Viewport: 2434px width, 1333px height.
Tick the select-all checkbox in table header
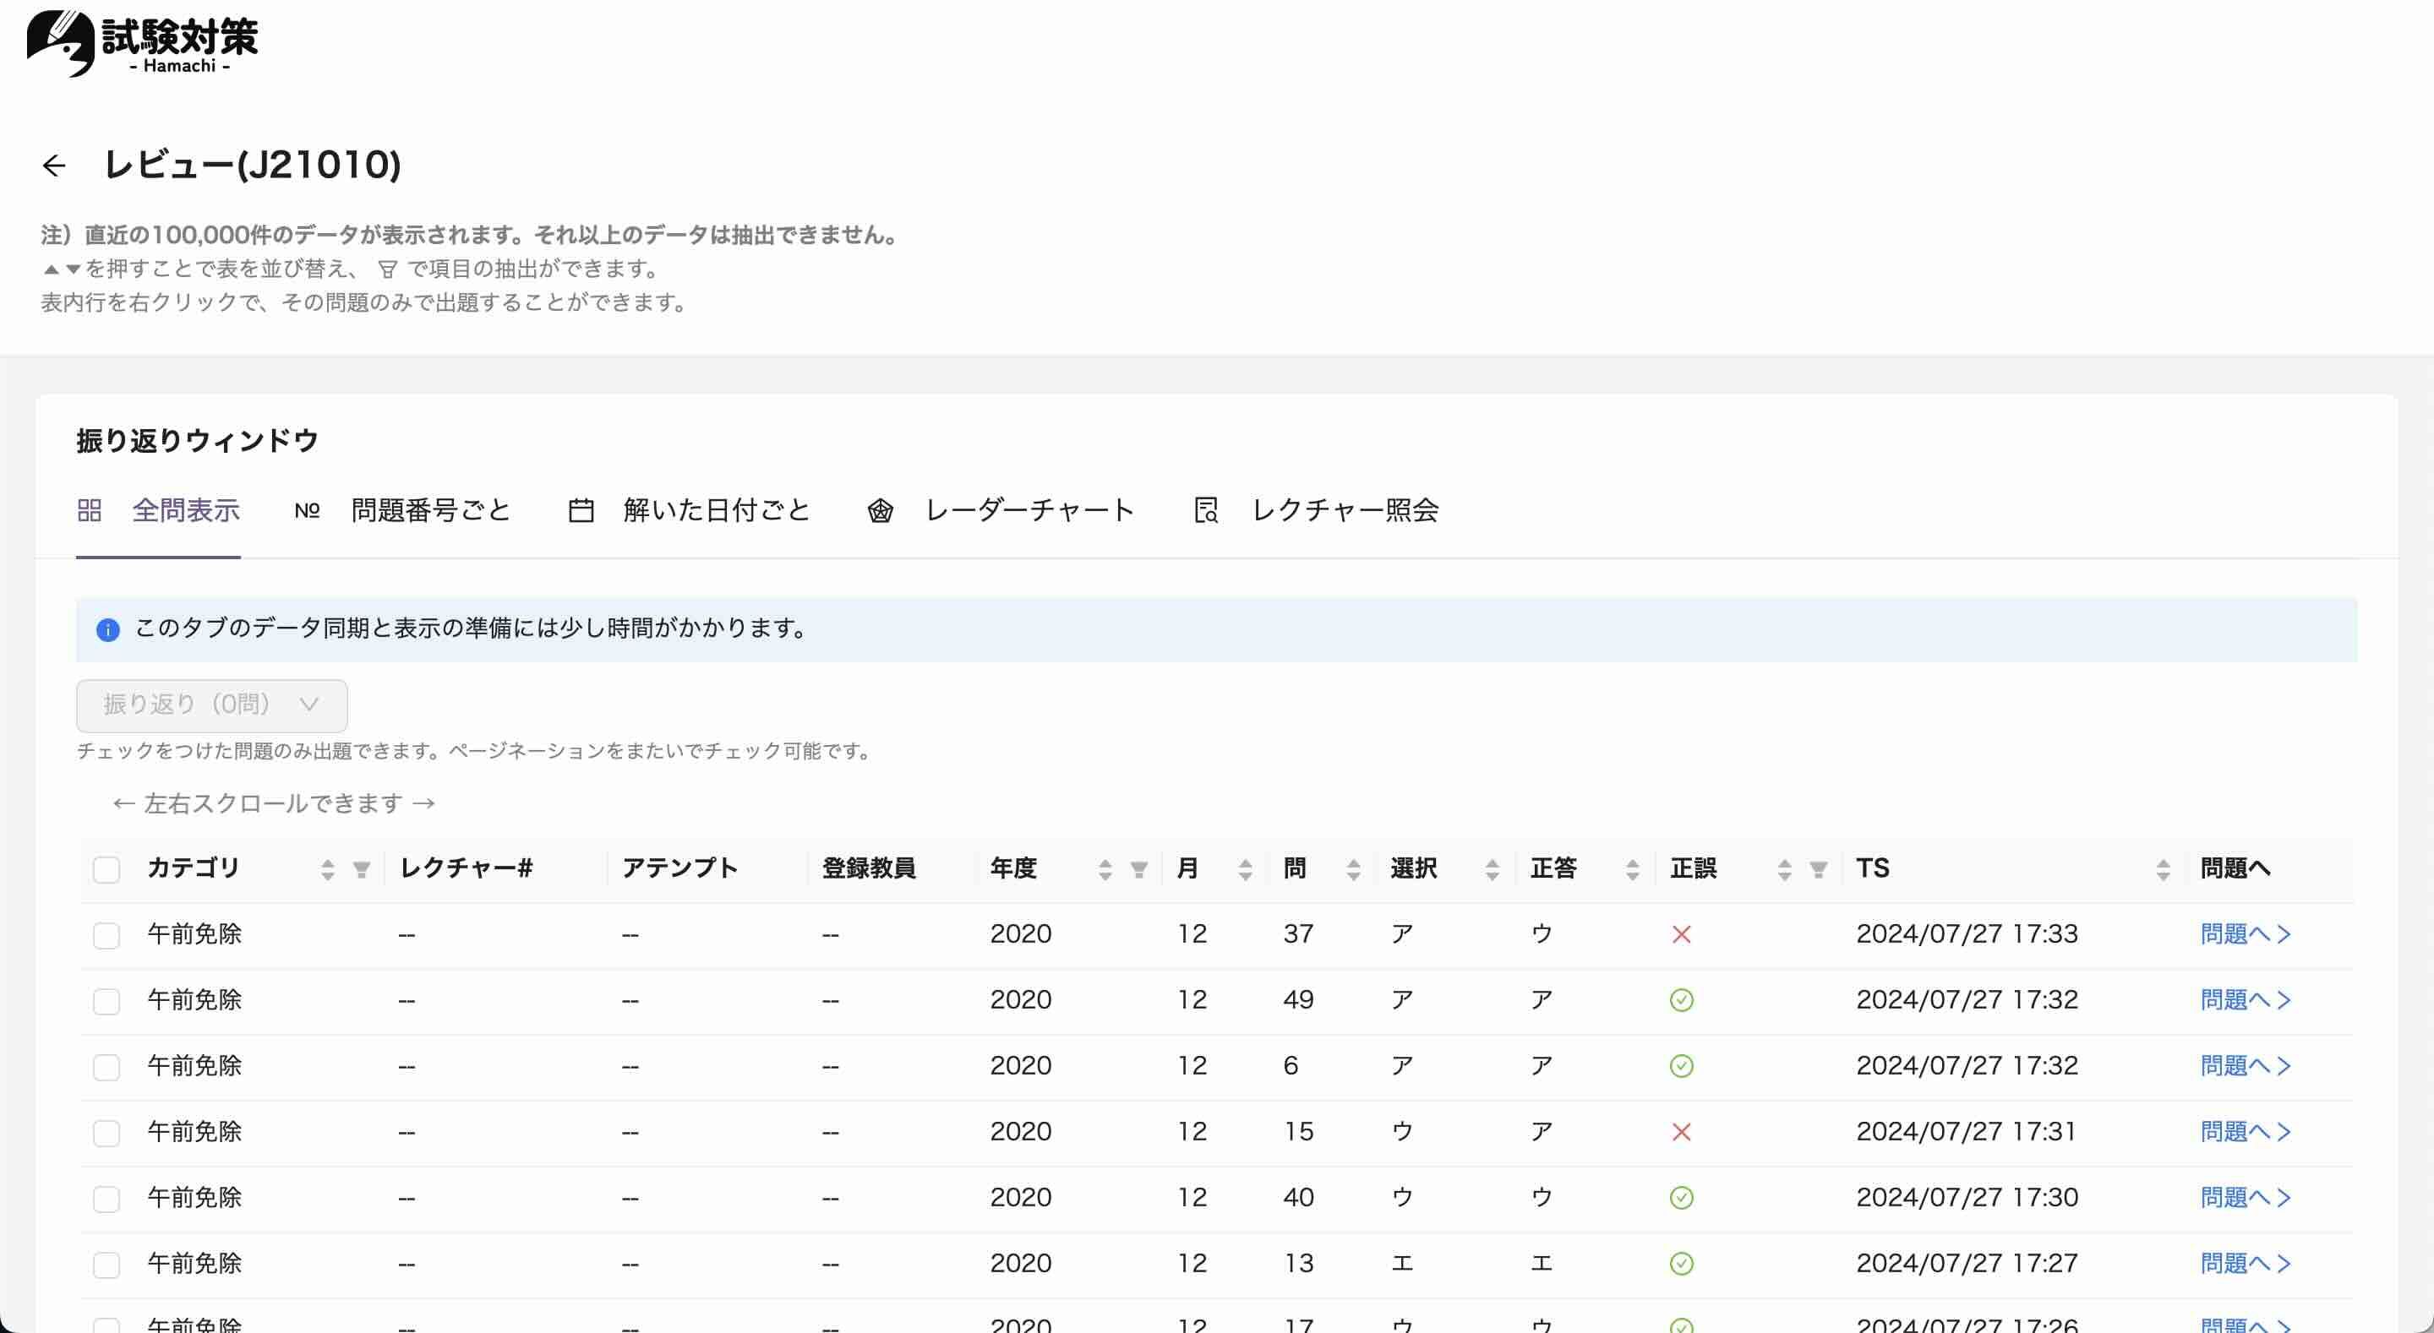pyautogui.click(x=106, y=870)
